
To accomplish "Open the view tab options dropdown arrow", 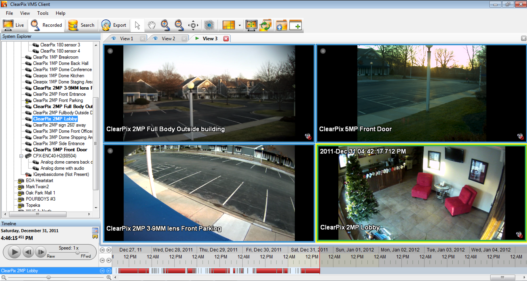I will click(x=523, y=38).
